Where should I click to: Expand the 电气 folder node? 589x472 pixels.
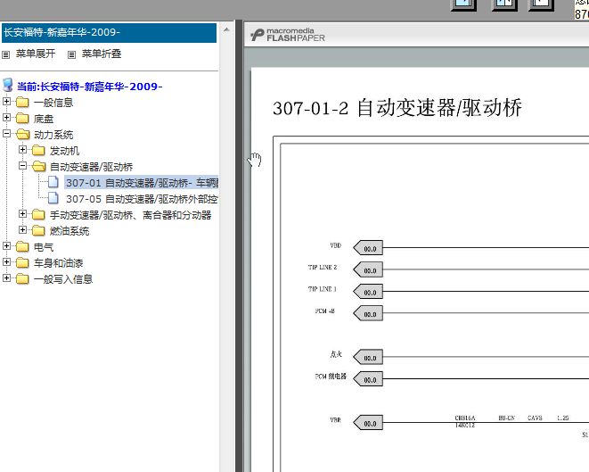pyautogui.click(x=6, y=246)
